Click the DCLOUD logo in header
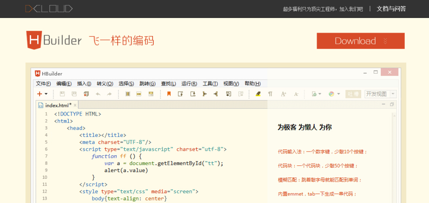This screenshot has height=203, width=429. (x=49, y=9)
